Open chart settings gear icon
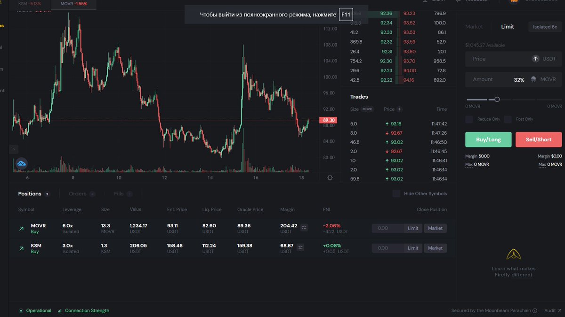The width and height of the screenshot is (565, 317). 330,178
